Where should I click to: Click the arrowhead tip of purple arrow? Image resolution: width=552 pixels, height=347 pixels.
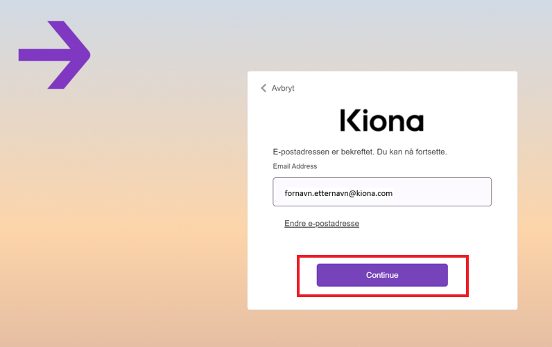click(x=86, y=55)
